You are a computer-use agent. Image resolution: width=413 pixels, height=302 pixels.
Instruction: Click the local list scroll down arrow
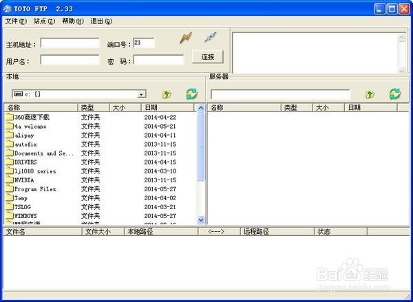click(201, 219)
